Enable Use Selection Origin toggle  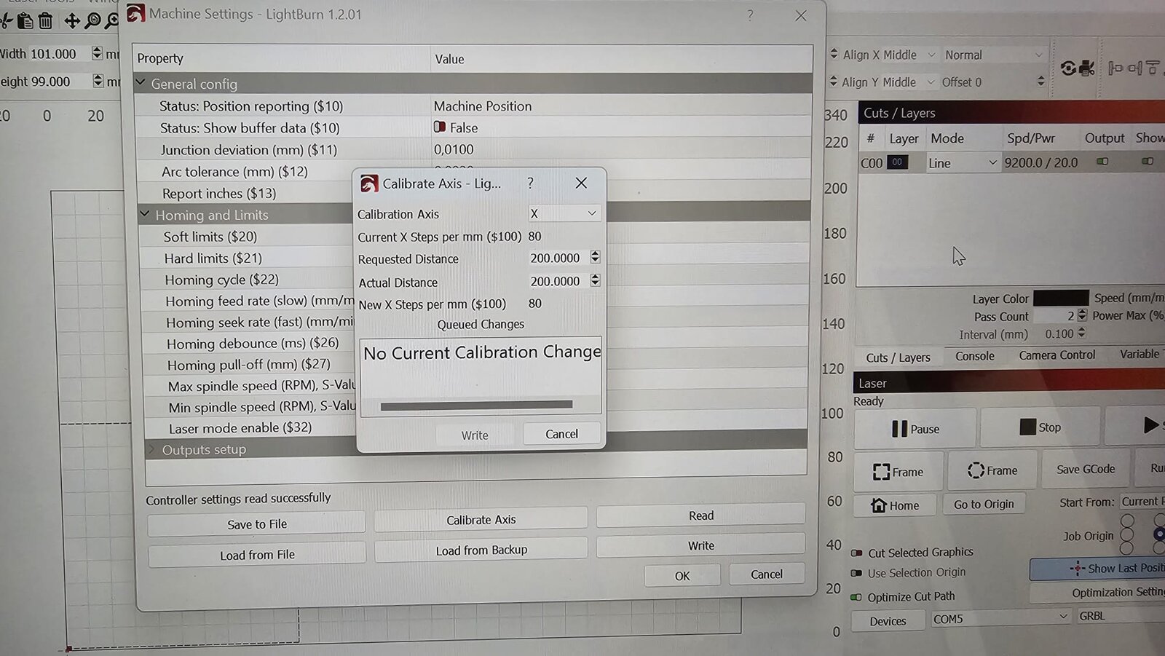[856, 574]
